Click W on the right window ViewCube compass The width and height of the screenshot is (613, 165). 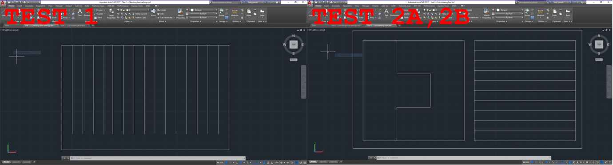(x=590, y=45)
